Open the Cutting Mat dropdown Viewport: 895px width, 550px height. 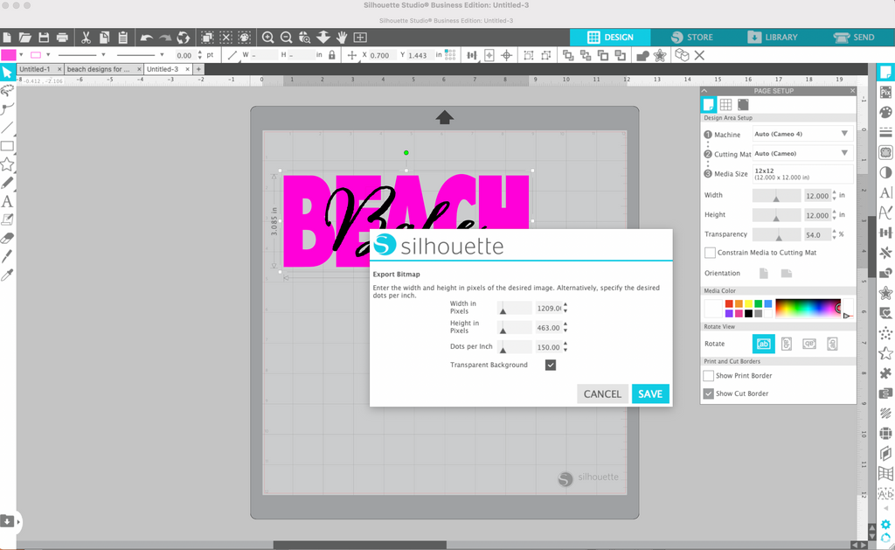[802, 154]
